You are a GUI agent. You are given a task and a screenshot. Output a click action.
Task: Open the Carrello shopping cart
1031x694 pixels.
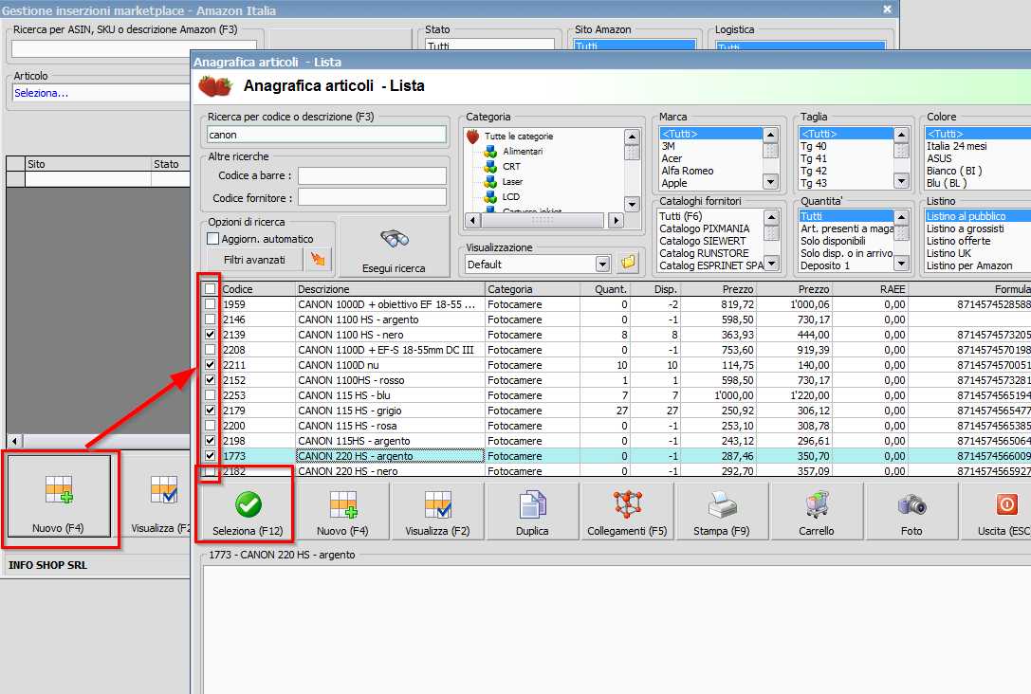816,512
